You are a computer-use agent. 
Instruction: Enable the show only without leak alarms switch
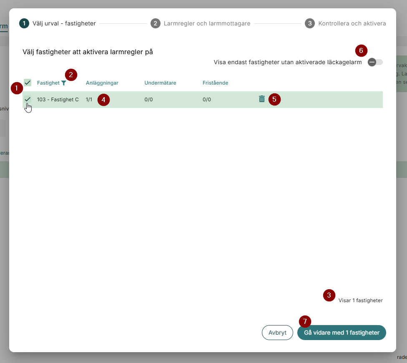[375, 62]
